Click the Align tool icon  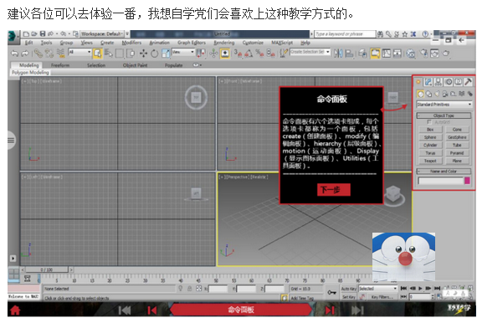point(349,54)
